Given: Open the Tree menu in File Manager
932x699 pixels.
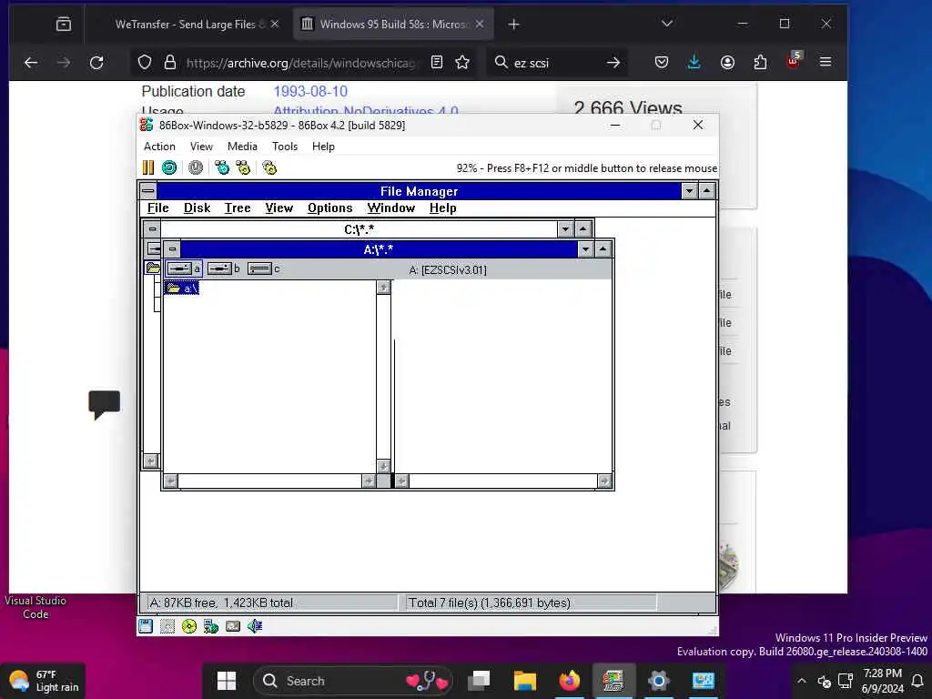Looking at the screenshot, I should (238, 208).
